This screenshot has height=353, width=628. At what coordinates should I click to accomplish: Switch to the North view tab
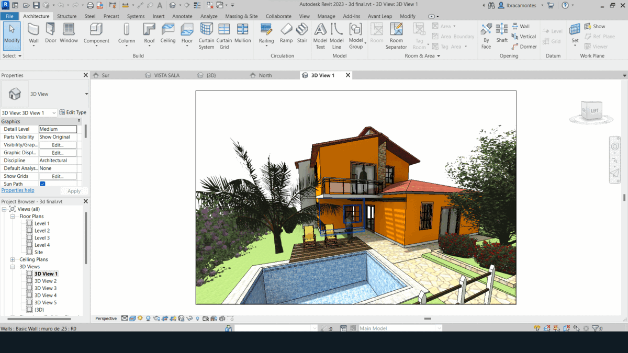tap(265, 75)
